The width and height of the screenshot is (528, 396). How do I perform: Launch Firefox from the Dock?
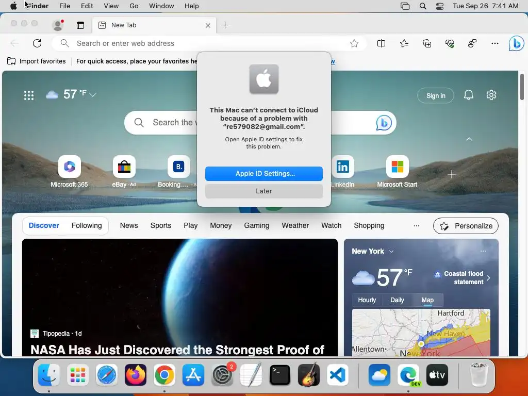coord(136,375)
